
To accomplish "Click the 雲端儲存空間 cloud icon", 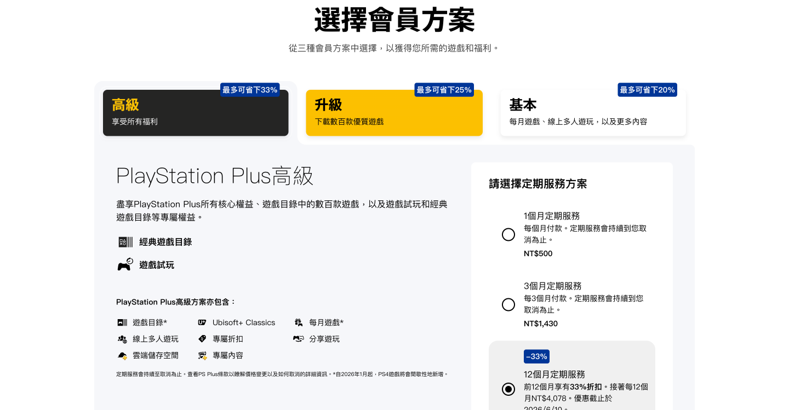I will 122,355.
